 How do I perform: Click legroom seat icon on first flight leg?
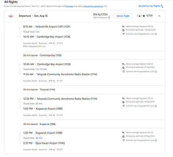pos(123,26)
